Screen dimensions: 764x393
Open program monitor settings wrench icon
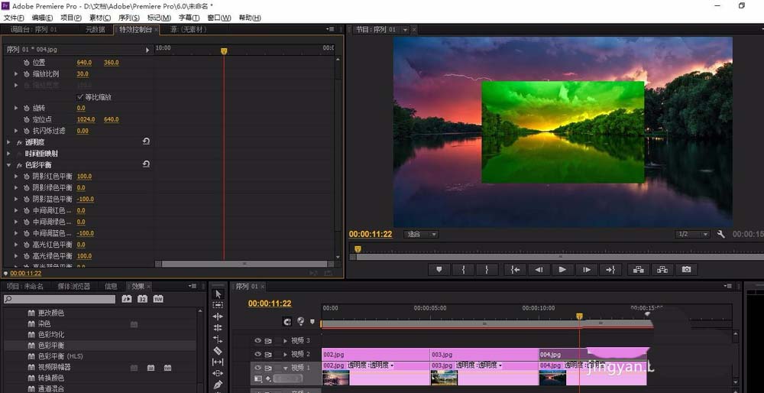click(x=721, y=234)
